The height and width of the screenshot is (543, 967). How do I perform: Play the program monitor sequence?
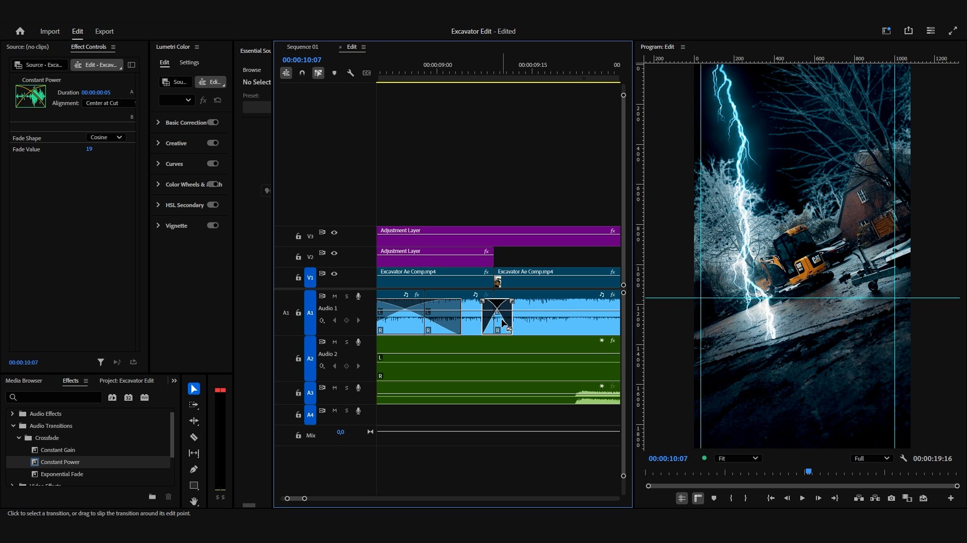(x=802, y=498)
